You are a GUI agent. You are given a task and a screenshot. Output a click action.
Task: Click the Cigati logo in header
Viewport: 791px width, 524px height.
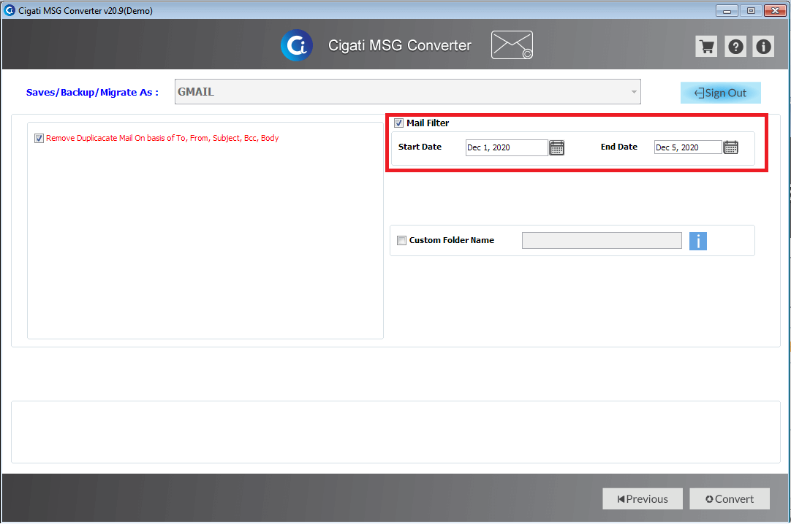pyautogui.click(x=297, y=45)
